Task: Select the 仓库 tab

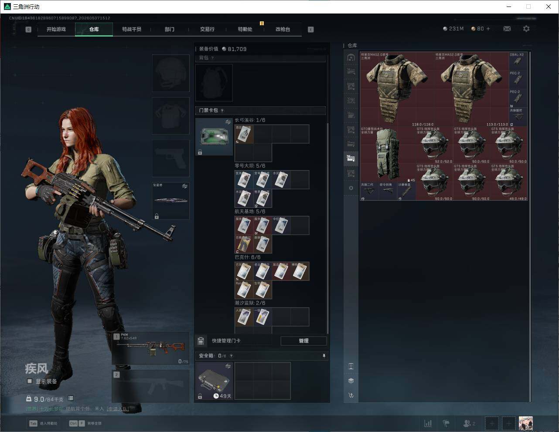Action: (x=94, y=29)
